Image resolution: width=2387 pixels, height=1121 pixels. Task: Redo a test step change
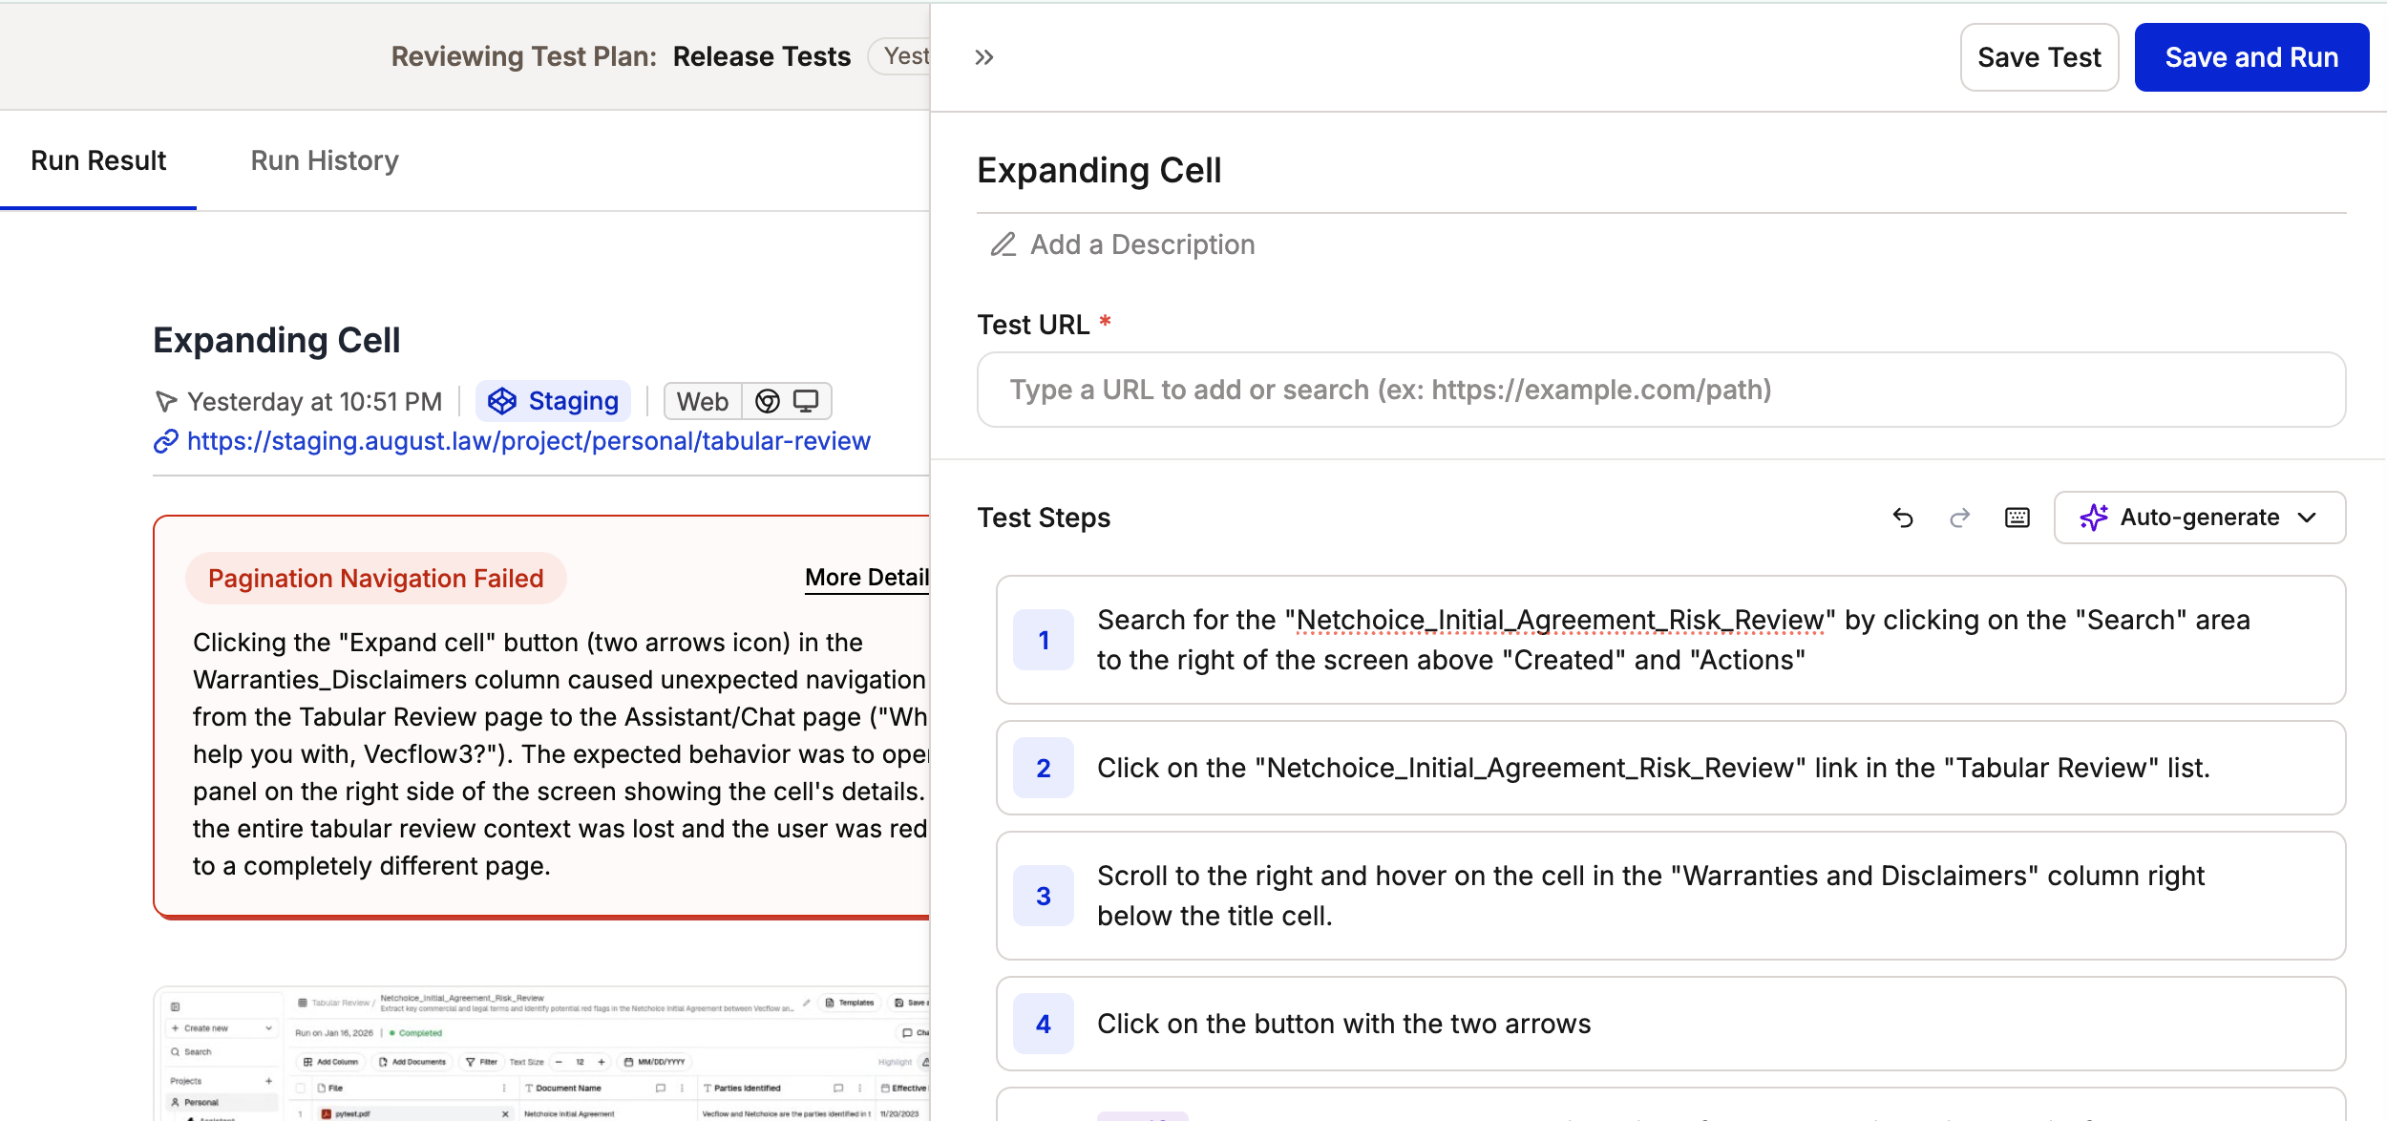(1960, 518)
